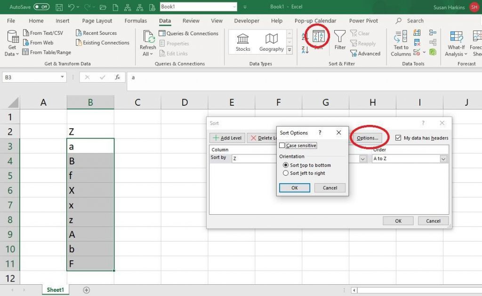Click the Add Level button

(227, 138)
